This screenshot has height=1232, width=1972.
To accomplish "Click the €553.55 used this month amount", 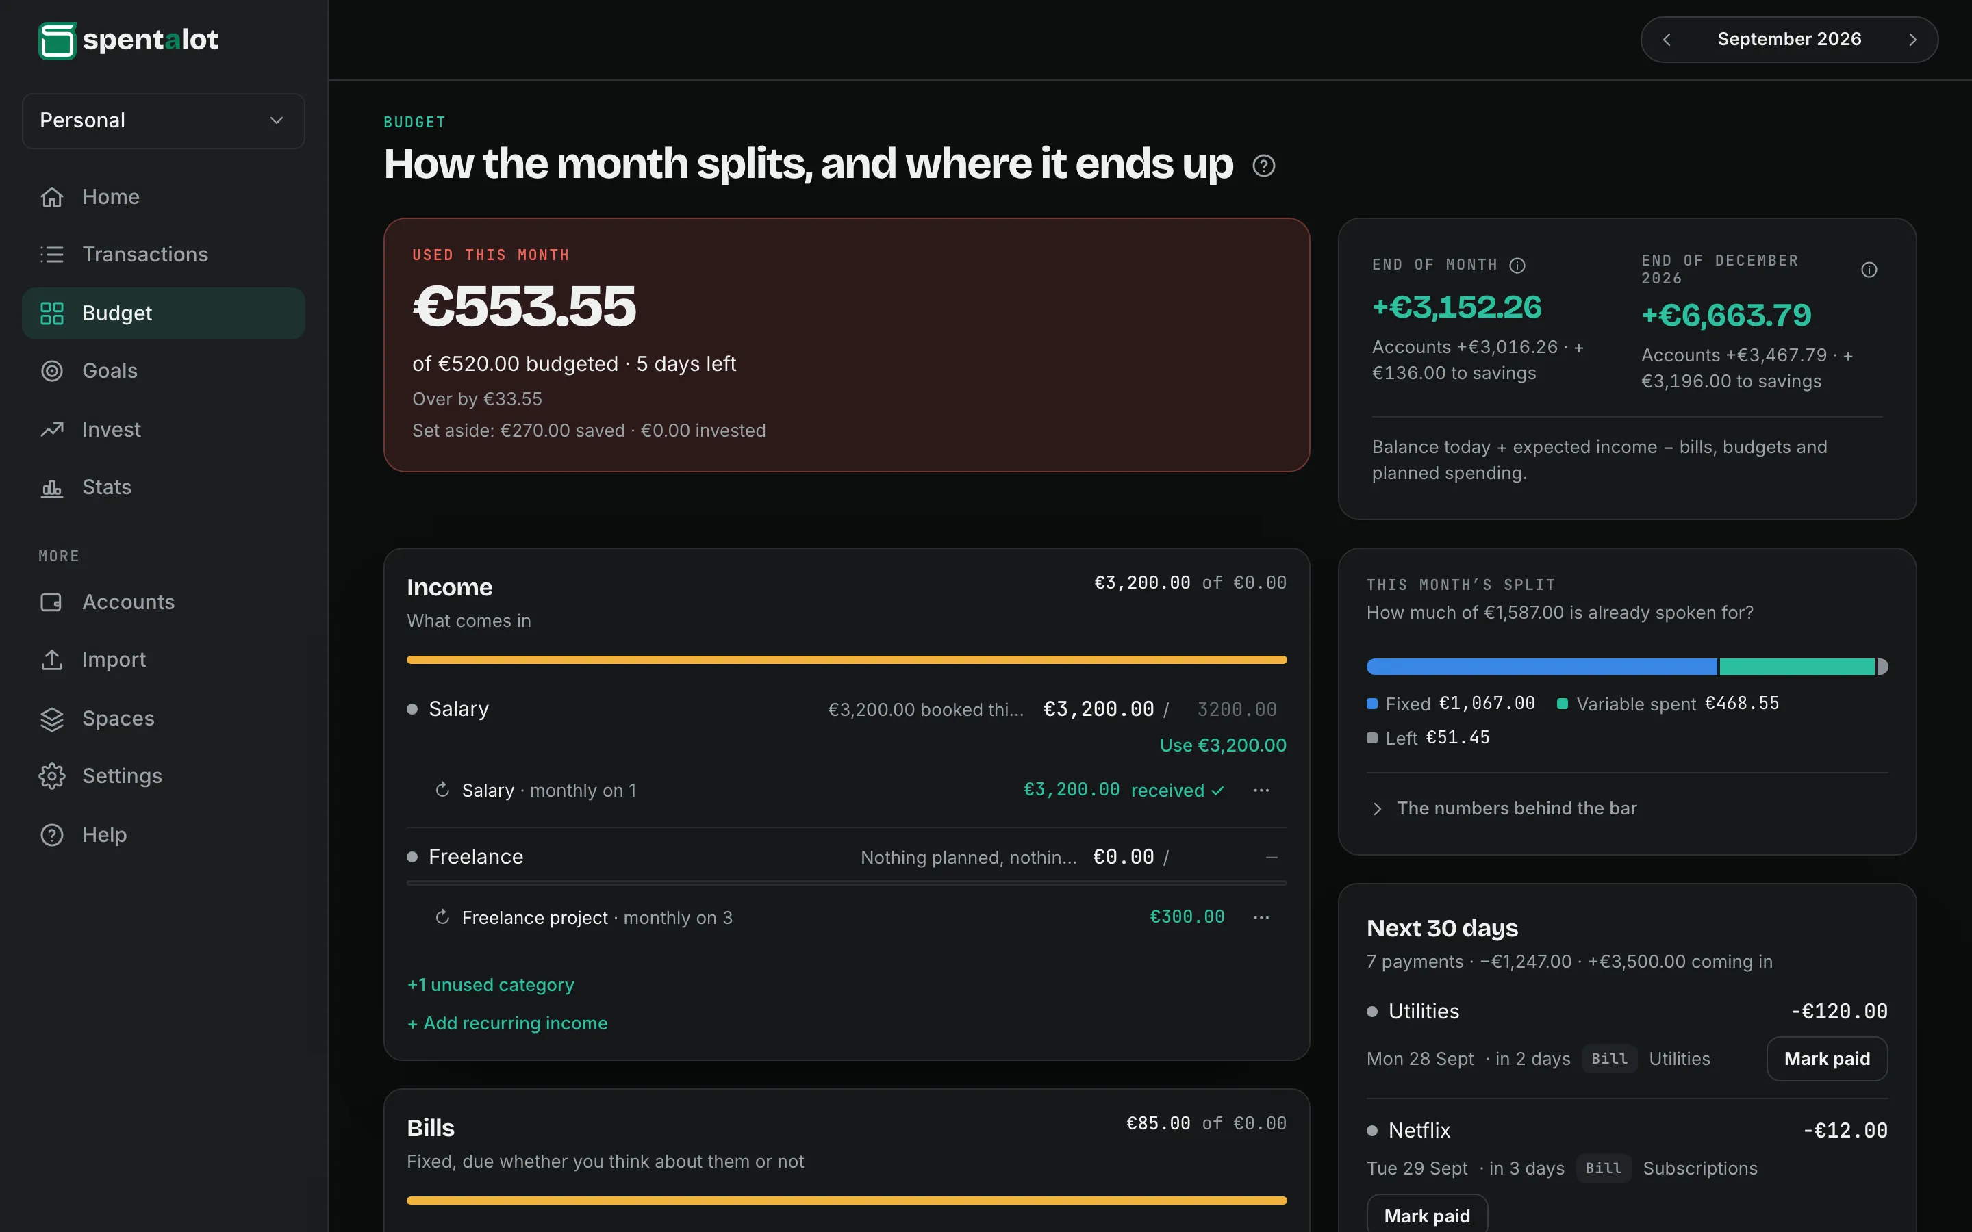I will click(524, 307).
